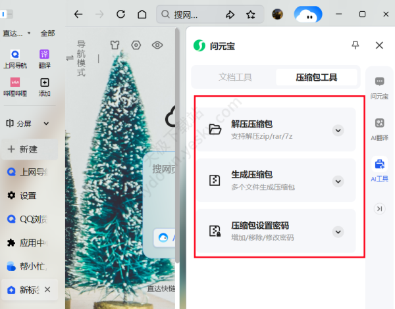Click the T-shirt skin icon
Image resolution: width=395 pixels, height=309 pixels.
(115, 45)
